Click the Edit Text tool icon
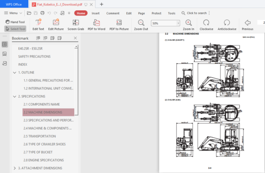Screen dimensions: 265x173 click(38, 23)
